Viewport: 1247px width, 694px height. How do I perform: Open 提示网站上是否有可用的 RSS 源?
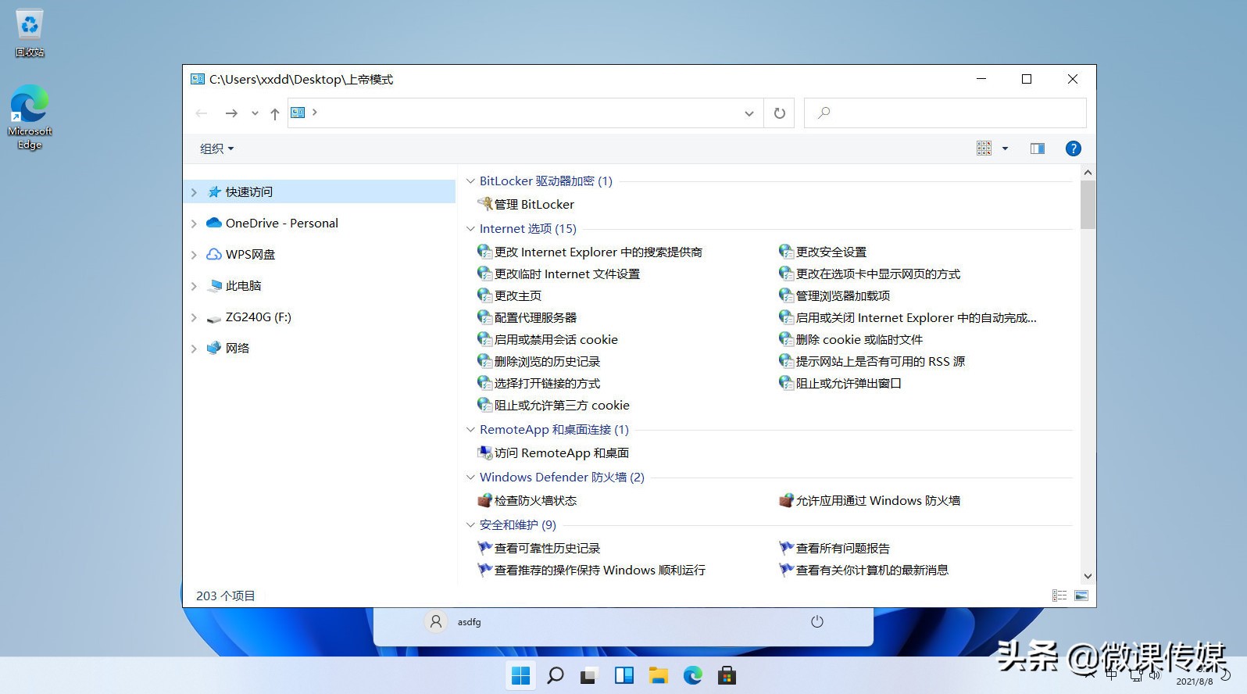(x=872, y=361)
